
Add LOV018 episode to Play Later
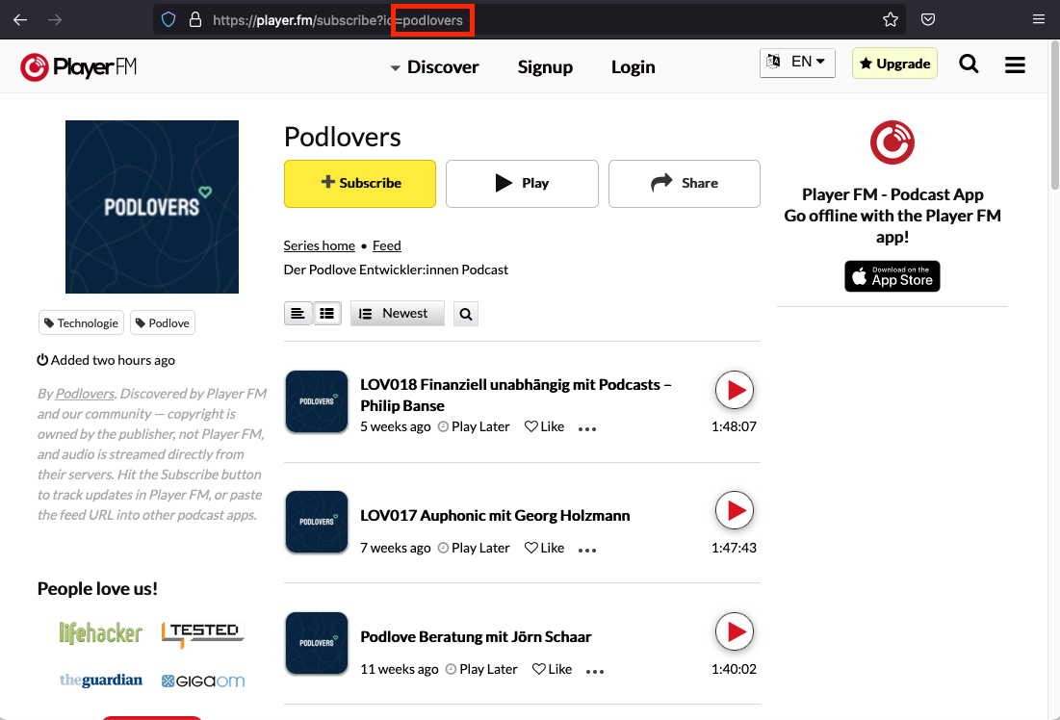pos(474,426)
